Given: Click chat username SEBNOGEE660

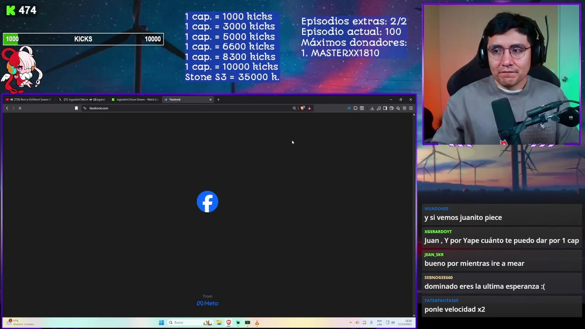Looking at the screenshot, I should 438,277.
